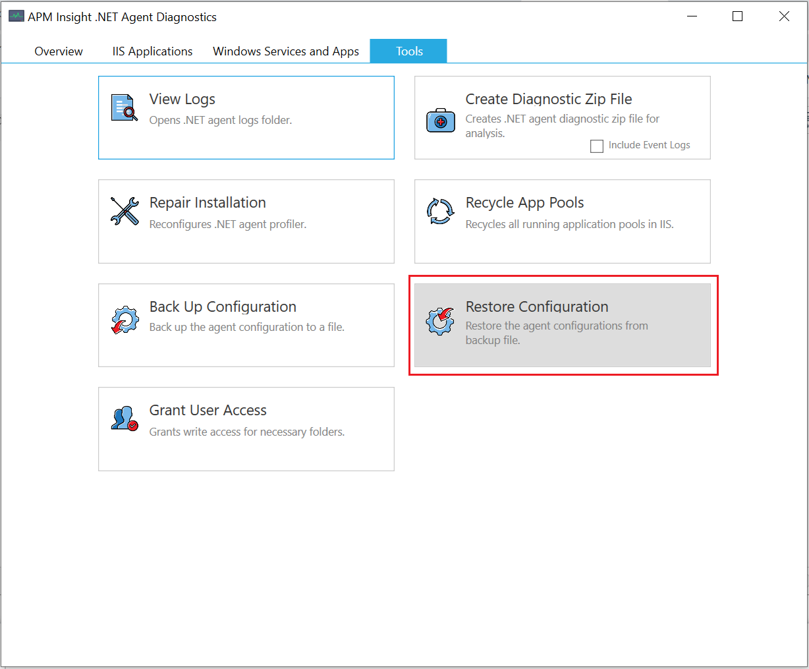The image size is (809, 669).
Task: Select the users icon in Grant User Access
Action: click(x=124, y=419)
